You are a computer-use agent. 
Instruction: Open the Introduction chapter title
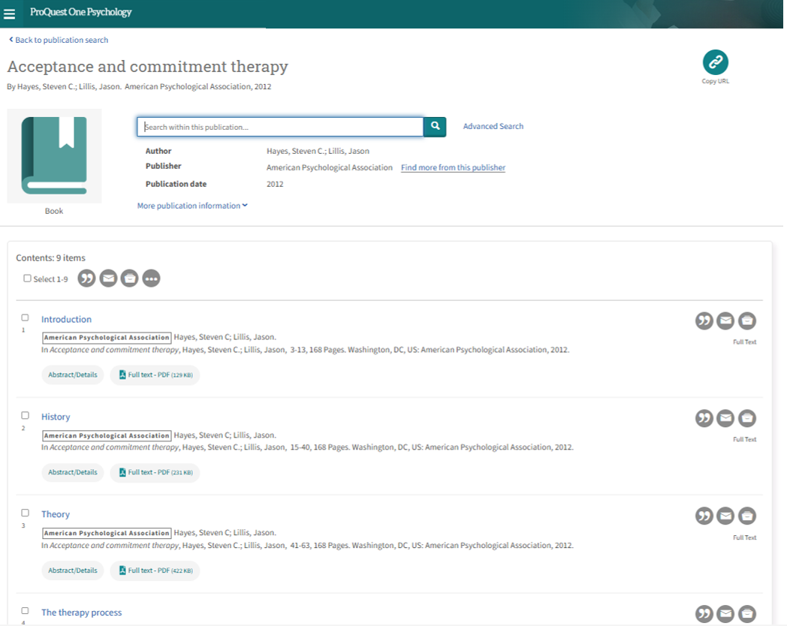click(66, 319)
